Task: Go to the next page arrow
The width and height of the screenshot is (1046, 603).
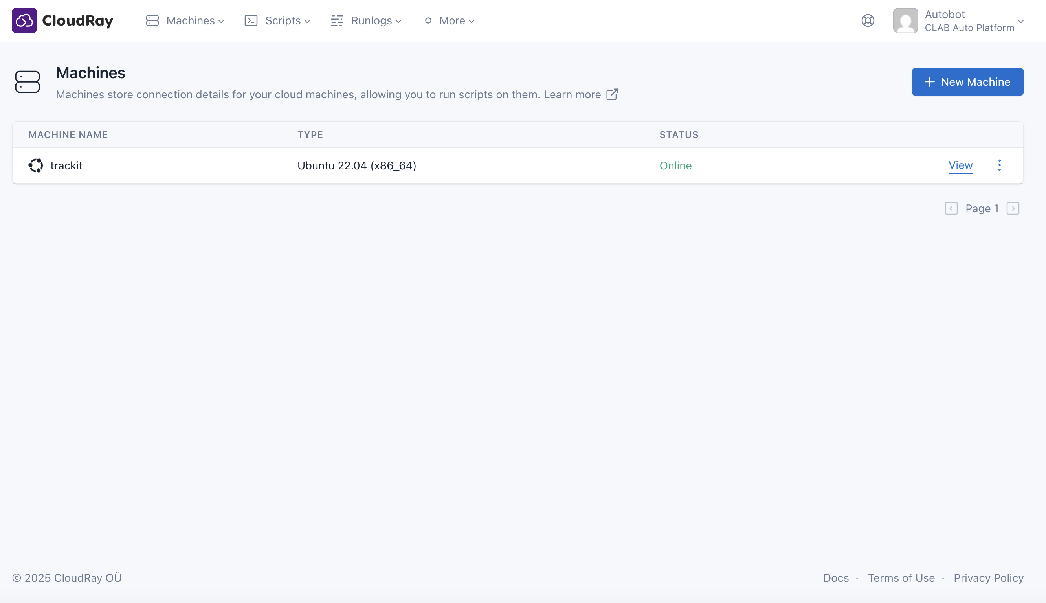Action: (1013, 208)
